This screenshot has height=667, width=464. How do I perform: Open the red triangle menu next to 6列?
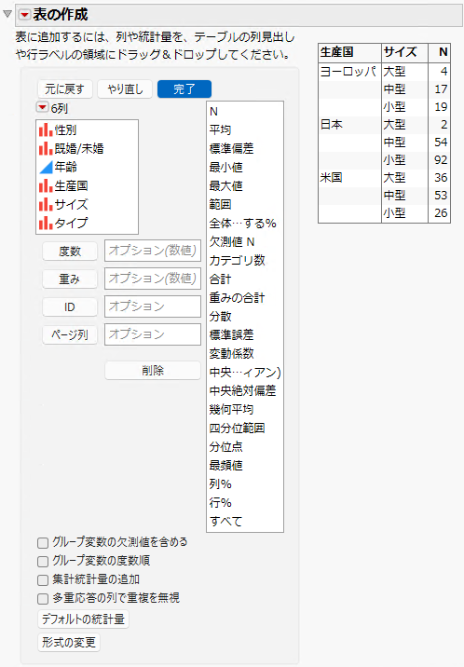click(x=42, y=107)
